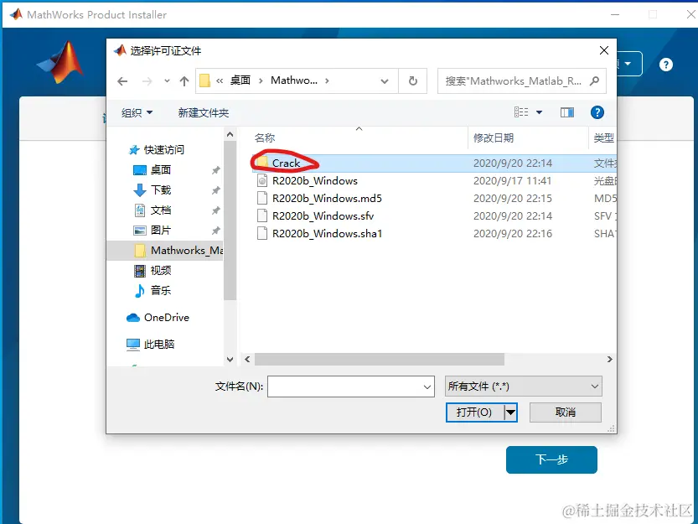The image size is (698, 524).
Task: Click Mathwo... breadcrumb segment
Action: point(294,80)
